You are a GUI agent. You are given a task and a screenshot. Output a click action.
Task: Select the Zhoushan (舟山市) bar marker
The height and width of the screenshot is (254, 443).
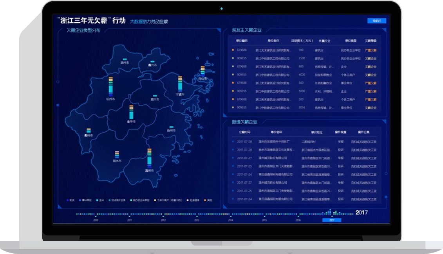point(203,70)
